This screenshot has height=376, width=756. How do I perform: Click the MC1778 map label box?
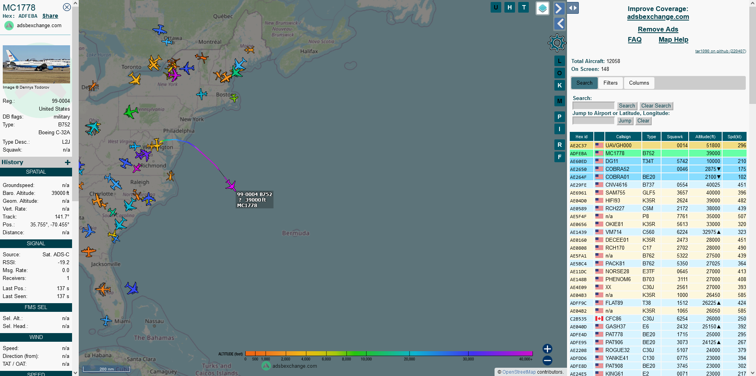point(254,200)
